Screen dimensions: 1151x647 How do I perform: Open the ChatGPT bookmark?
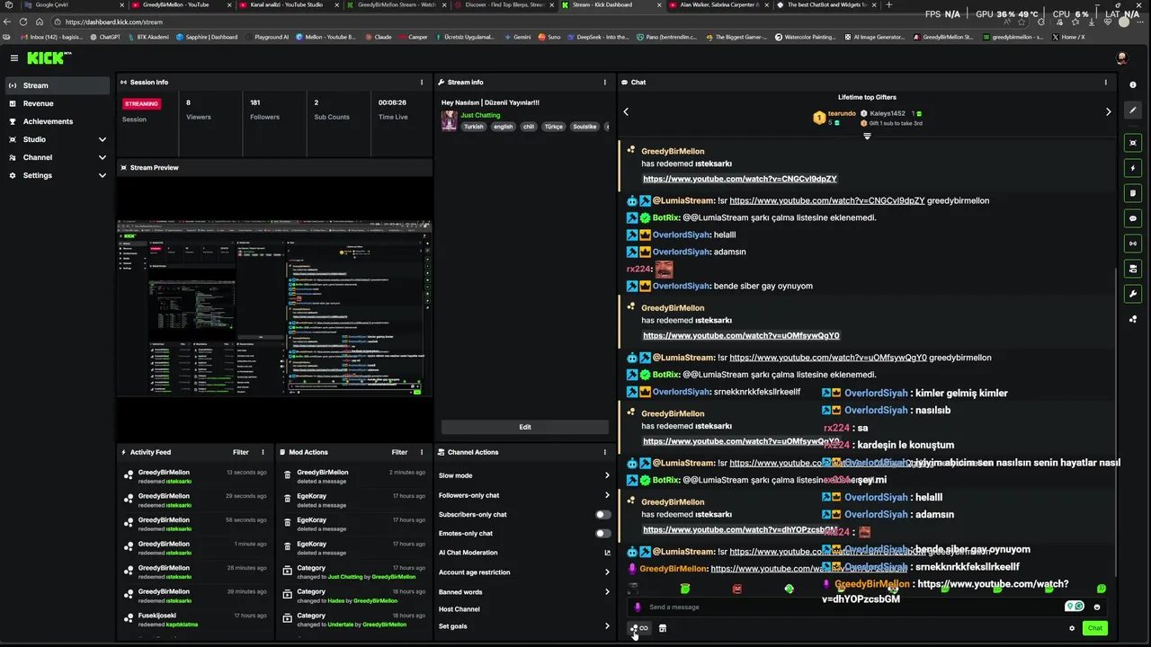[105, 37]
